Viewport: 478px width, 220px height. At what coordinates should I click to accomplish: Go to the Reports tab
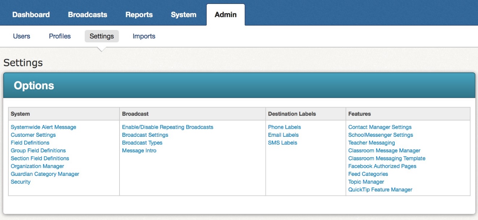(139, 15)
